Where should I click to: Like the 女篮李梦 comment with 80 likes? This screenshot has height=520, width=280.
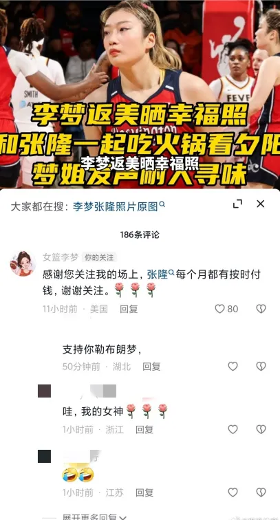[x=219, y=309]
